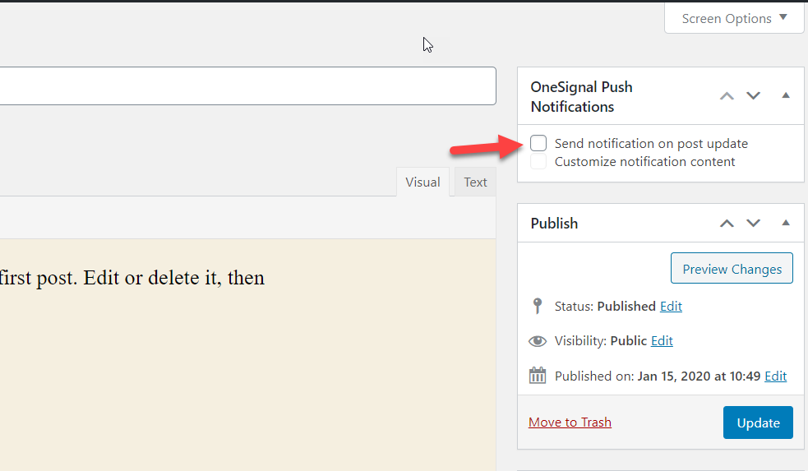This screenshot has width=808, height=471.
Task: Click into the post content text
Action: coord(132,278)
